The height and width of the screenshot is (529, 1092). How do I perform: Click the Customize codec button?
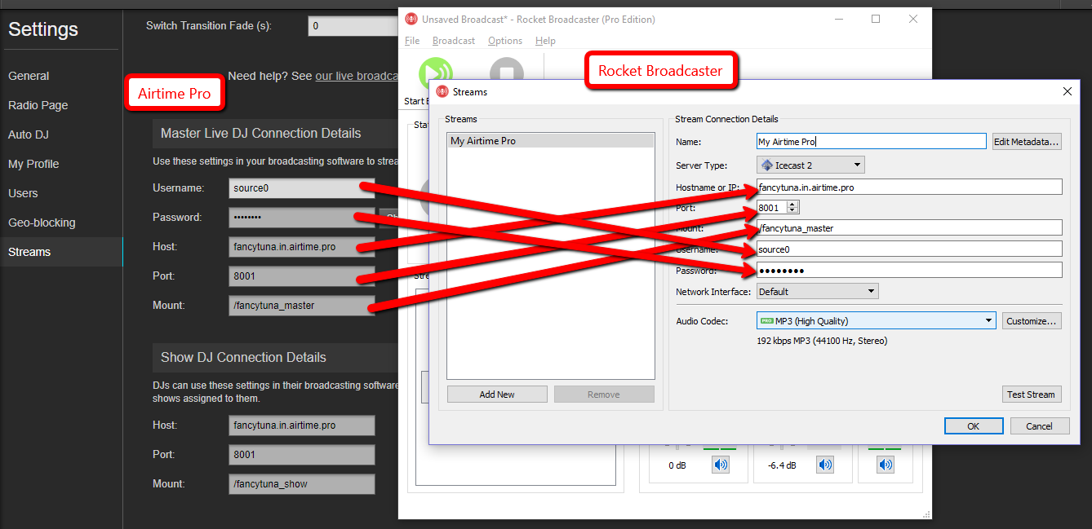(x=1032, y=321)
